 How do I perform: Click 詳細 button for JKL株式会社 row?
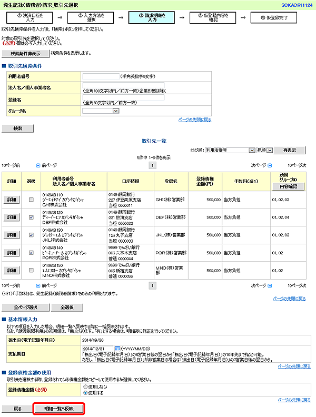coord(12,235)
